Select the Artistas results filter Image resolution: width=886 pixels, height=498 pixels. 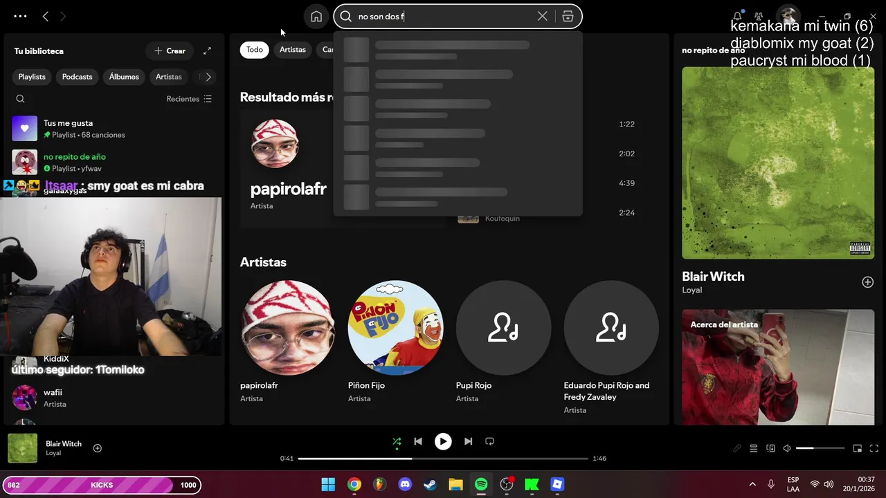pyautogui.click(x=293, y=50)
